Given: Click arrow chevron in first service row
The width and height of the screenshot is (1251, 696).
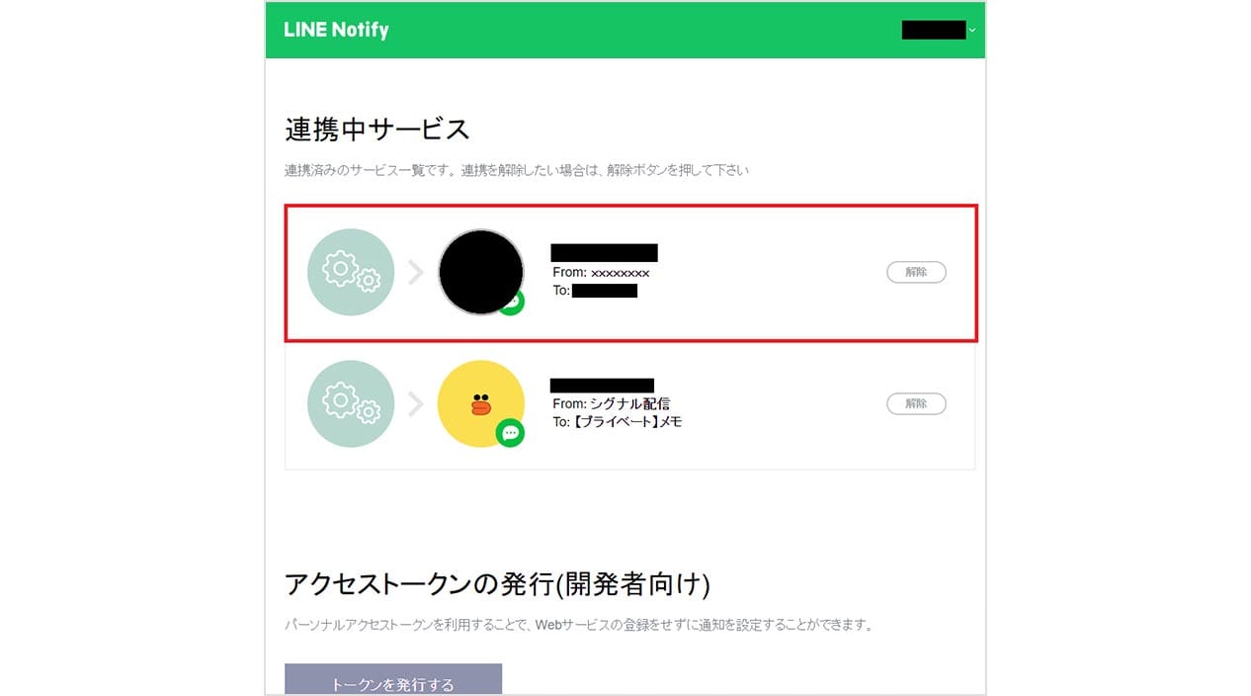Looking at the screenshot, I should pyautogui.click(x=416, y=272).
